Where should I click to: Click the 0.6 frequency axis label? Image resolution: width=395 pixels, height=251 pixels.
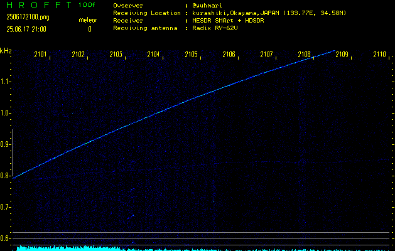[x=5, y=238]
